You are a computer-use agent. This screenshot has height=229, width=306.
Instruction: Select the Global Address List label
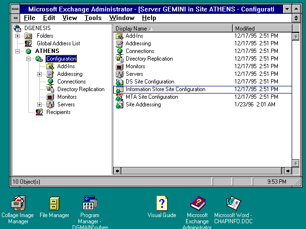click(58, 43)
